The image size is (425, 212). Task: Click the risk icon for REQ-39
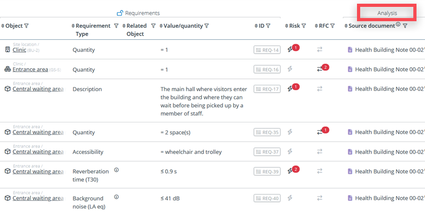[x=290, y=171]
